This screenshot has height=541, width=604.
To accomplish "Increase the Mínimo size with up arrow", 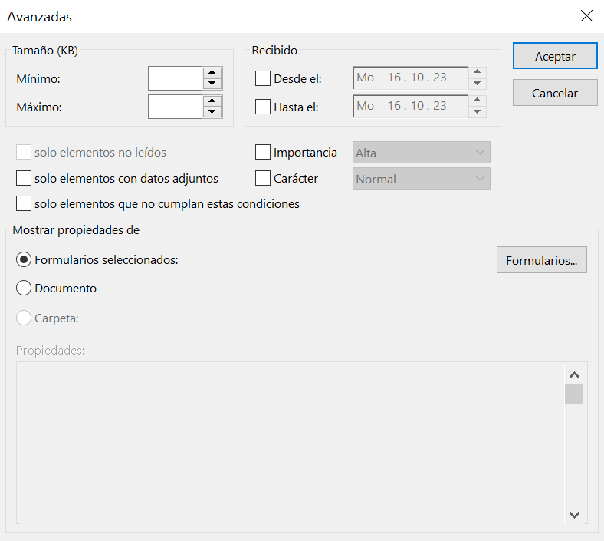I will pyautogui.click(x=212, y=72).
